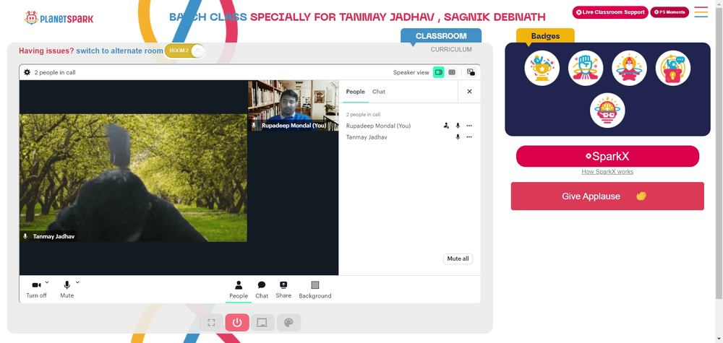Open People from the bottom toolbar
The width and height of the screenshot is (723, 343).
coord(239,290)
